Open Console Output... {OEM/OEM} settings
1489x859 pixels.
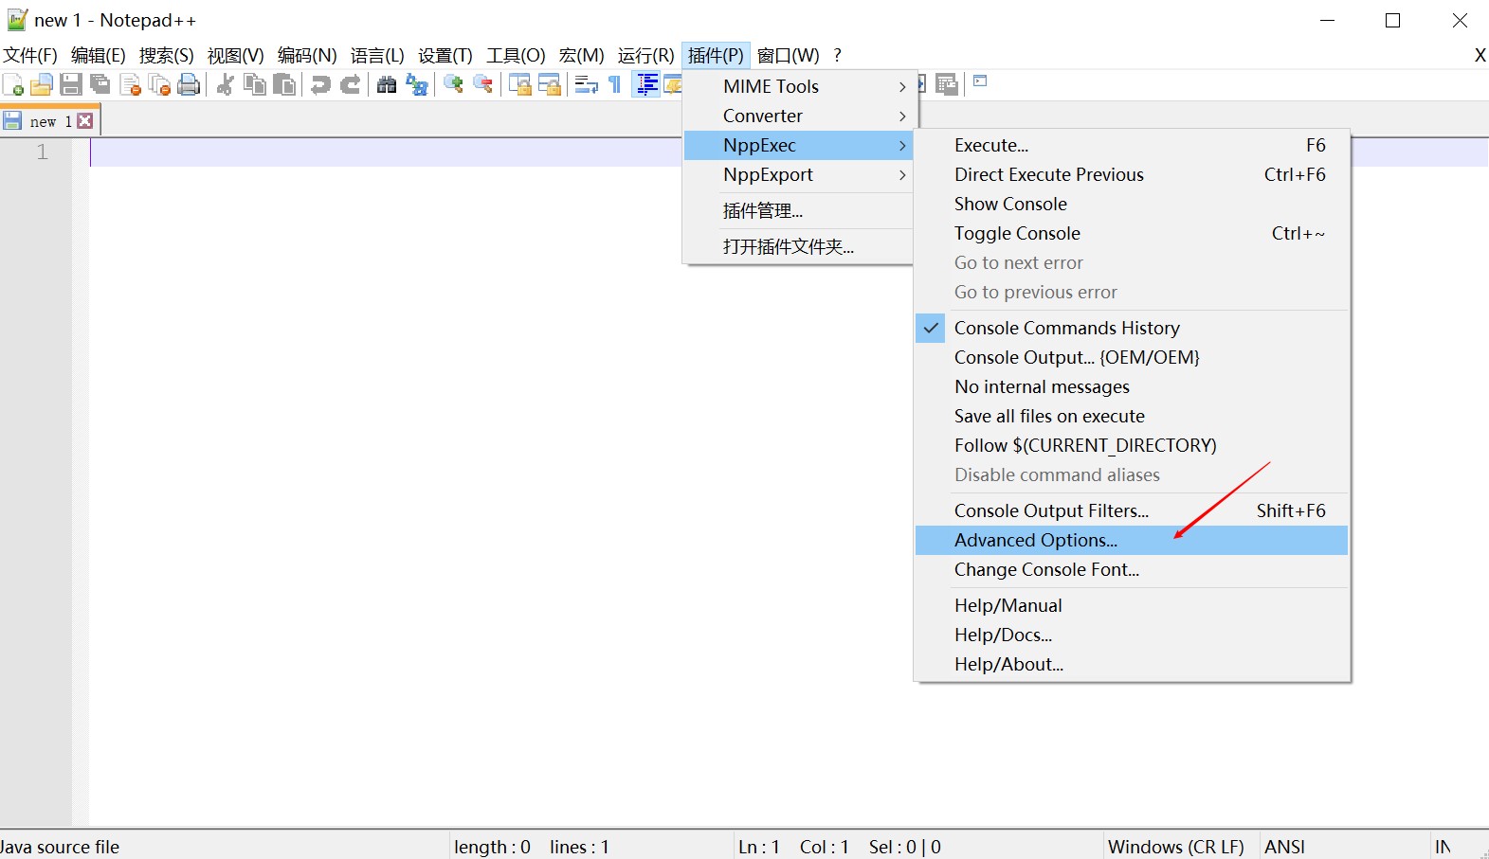[1131, 357]
